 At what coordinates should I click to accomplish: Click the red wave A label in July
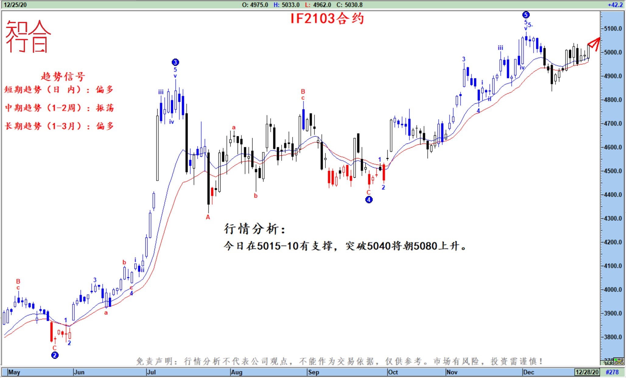coord(208,217)
